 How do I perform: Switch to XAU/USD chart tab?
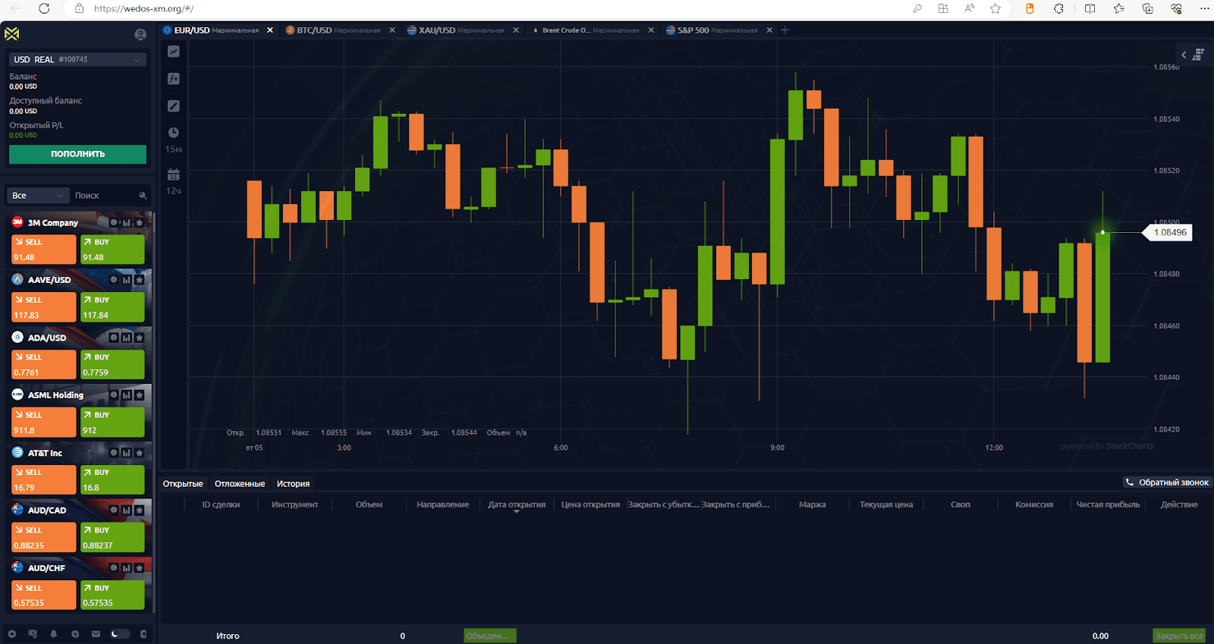[x=455, y=30]
